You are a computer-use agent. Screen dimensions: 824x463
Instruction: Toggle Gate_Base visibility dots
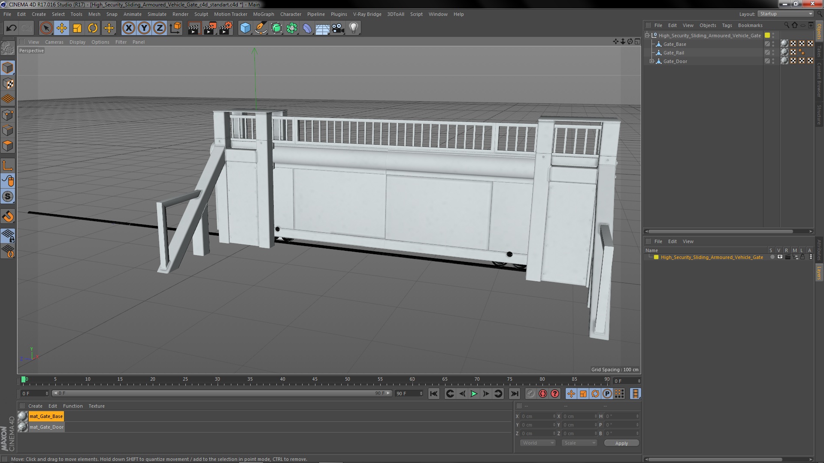773,44
